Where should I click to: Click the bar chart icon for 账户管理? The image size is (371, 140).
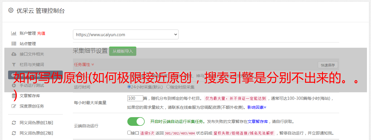pyautogui.click(x=14, y=33)
